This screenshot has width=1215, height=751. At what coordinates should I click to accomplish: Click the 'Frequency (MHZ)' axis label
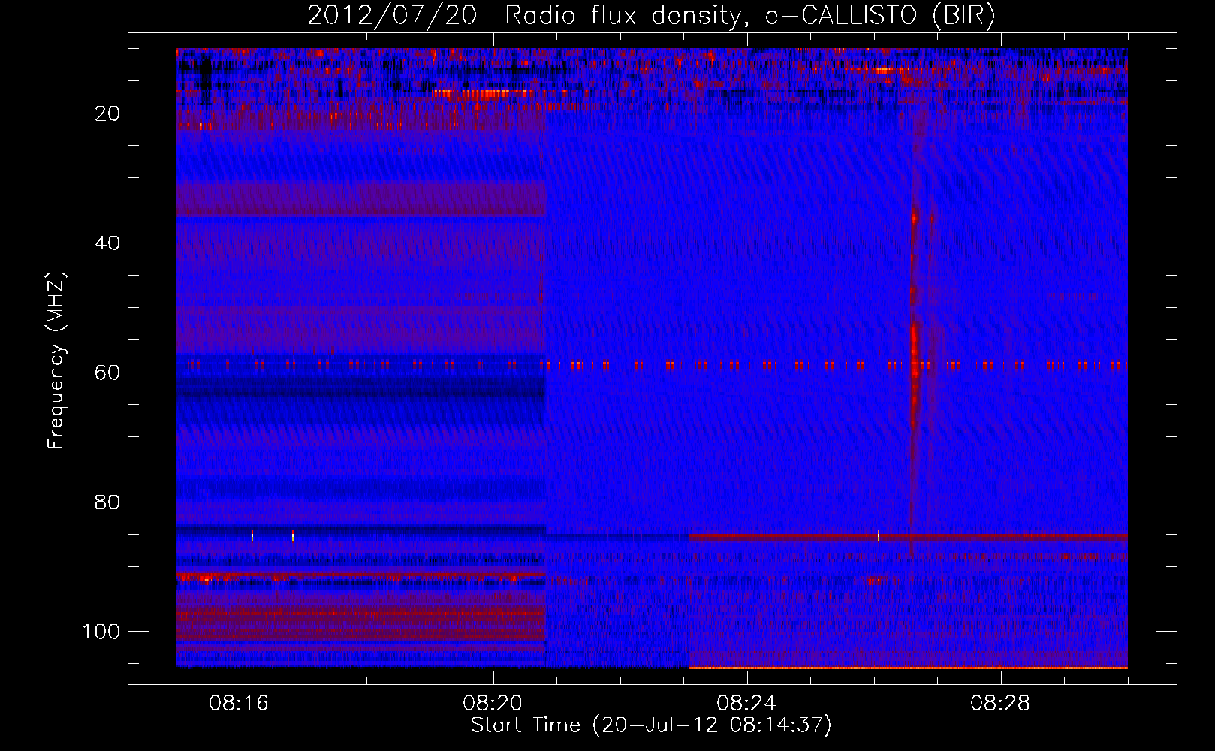click(x=56, y=360)
